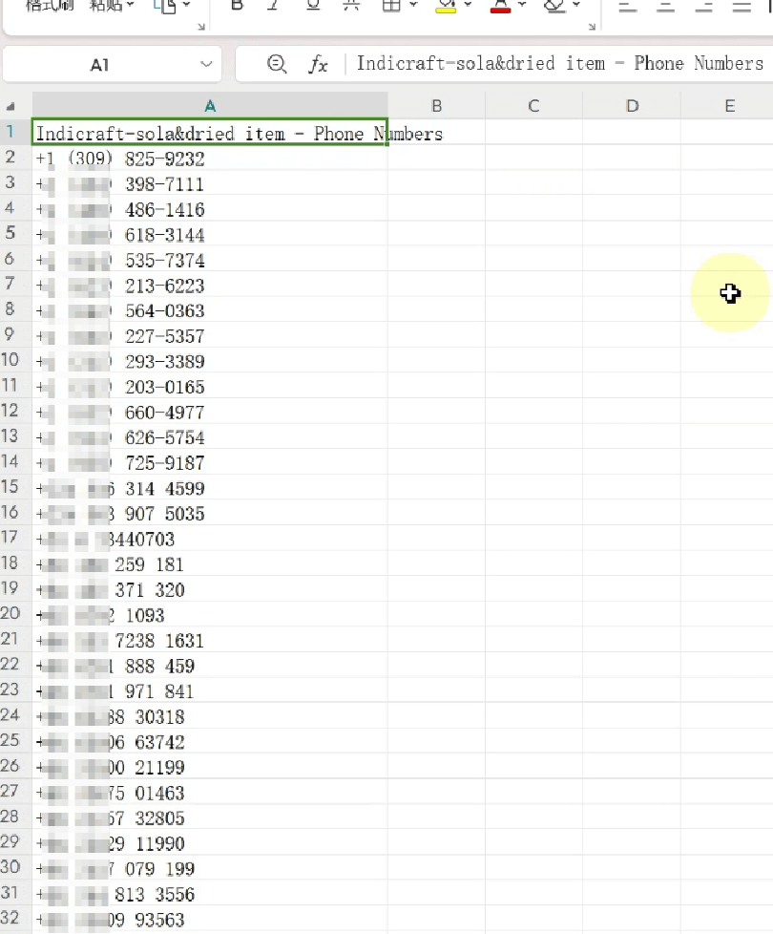This screenshot has height=934, width=773.
Task: Click the copy icon next to 粘贴
Action: (x=165, y=6)
